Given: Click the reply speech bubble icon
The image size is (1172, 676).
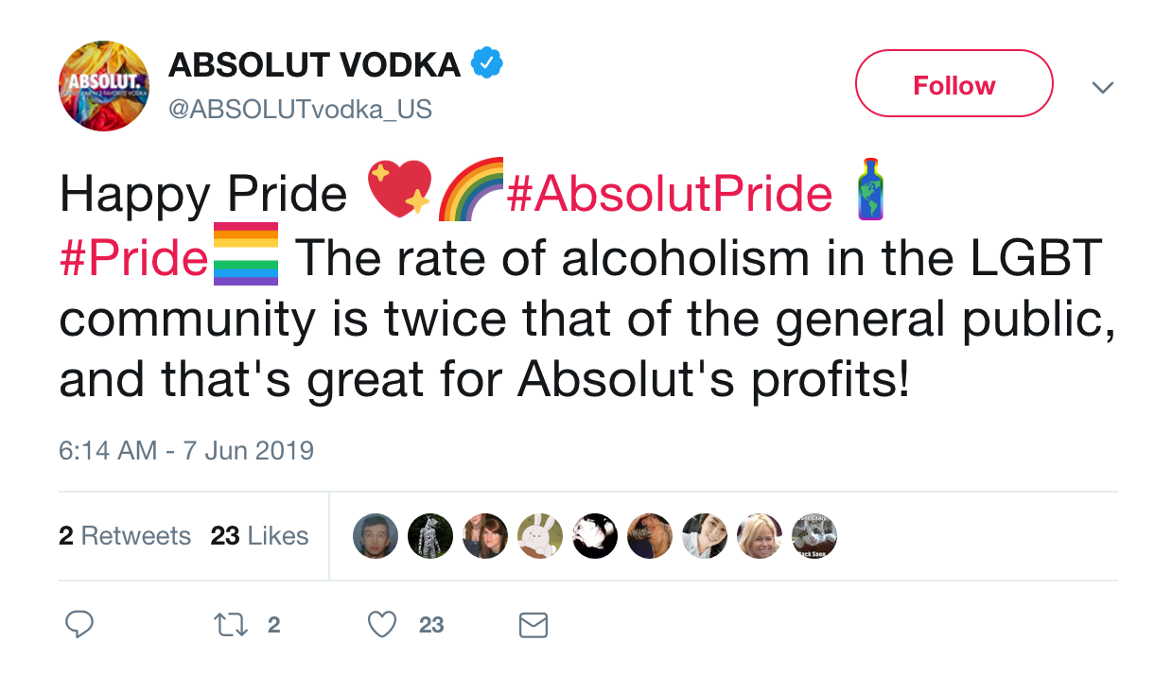Looking at the screenshot, I should coord(79,624).
